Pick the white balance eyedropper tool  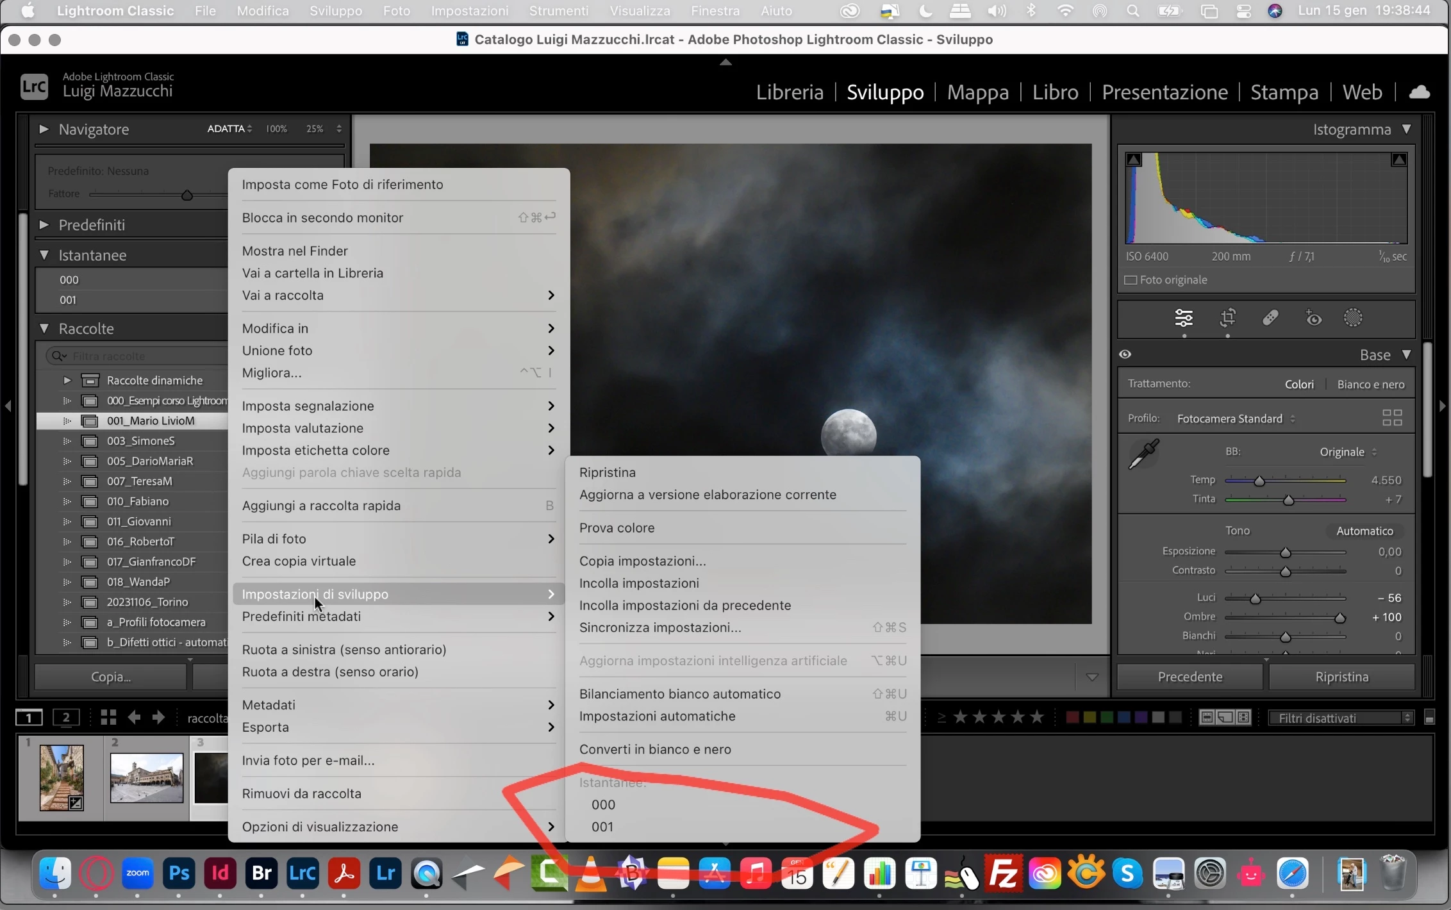(1143, 454)
